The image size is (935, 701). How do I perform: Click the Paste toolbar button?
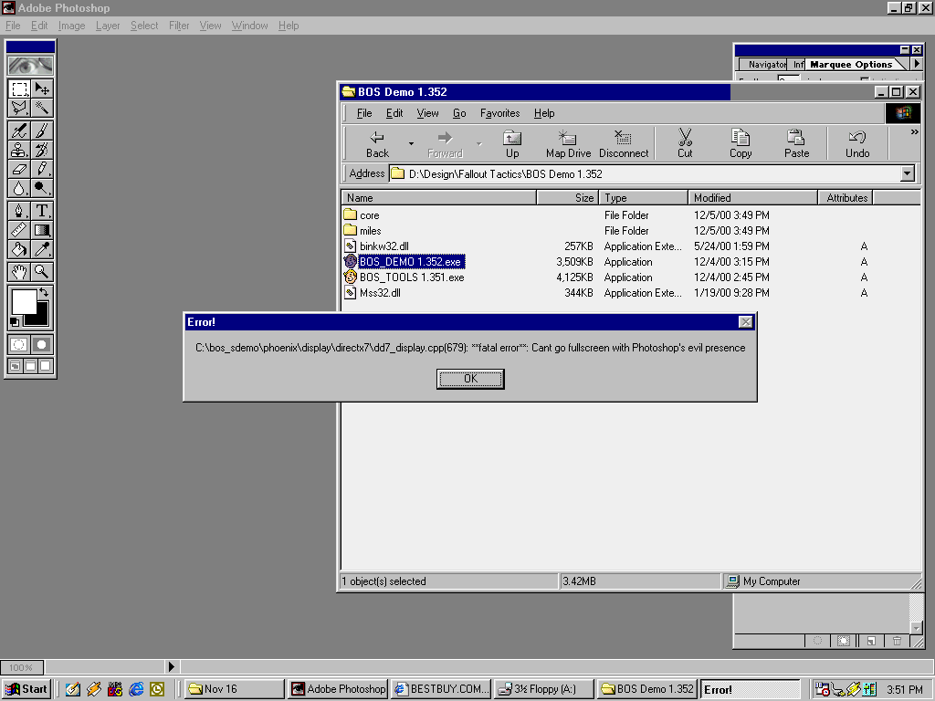click(x=796, y=144)
